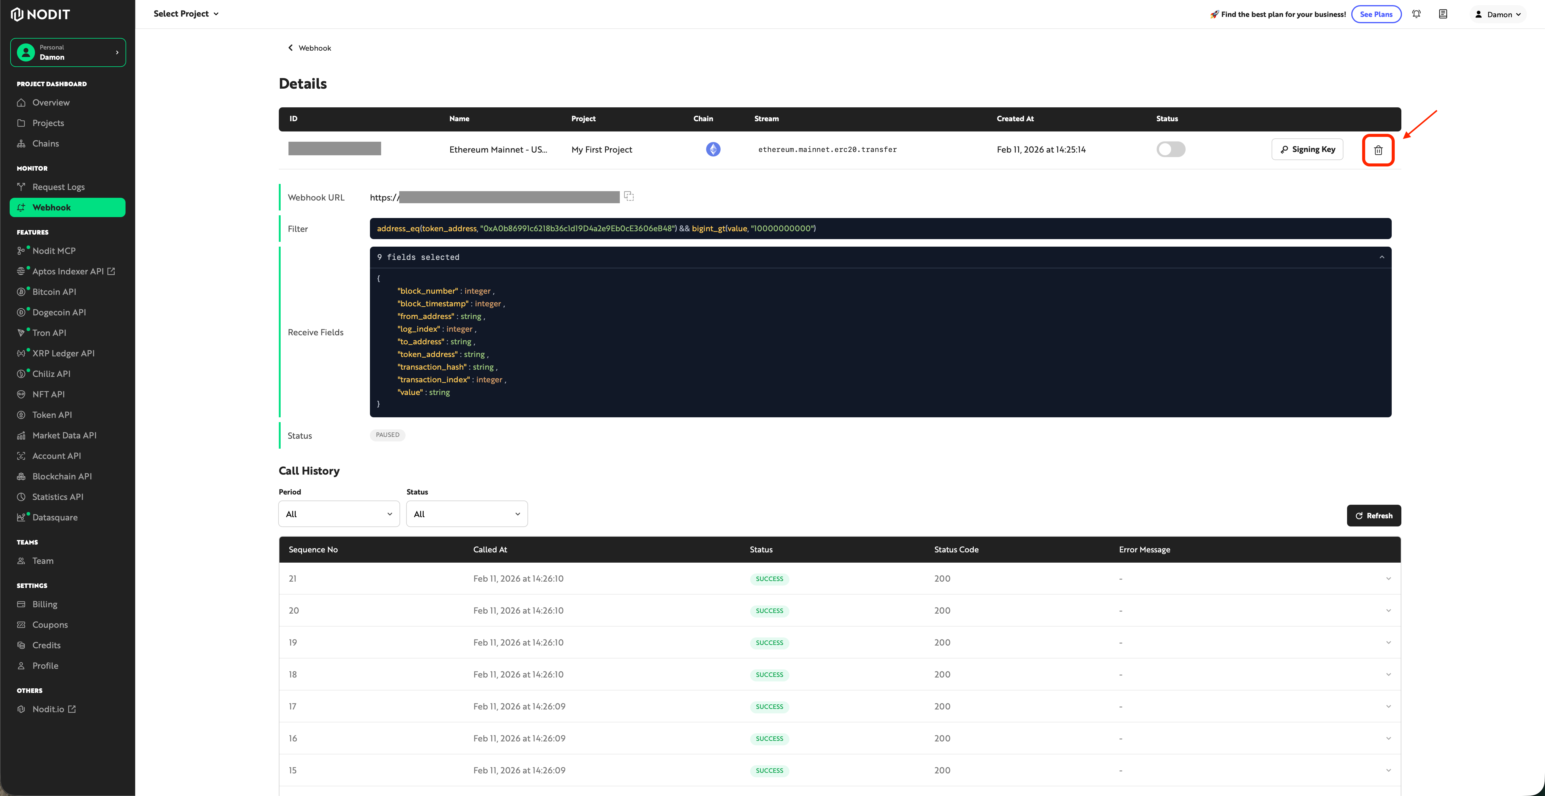Open Statistics API in sidebar
The height and width of the screenshot is (796, 1545).
(58, 497)
